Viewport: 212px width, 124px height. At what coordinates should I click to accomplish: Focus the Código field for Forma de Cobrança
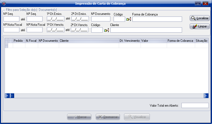119,19
